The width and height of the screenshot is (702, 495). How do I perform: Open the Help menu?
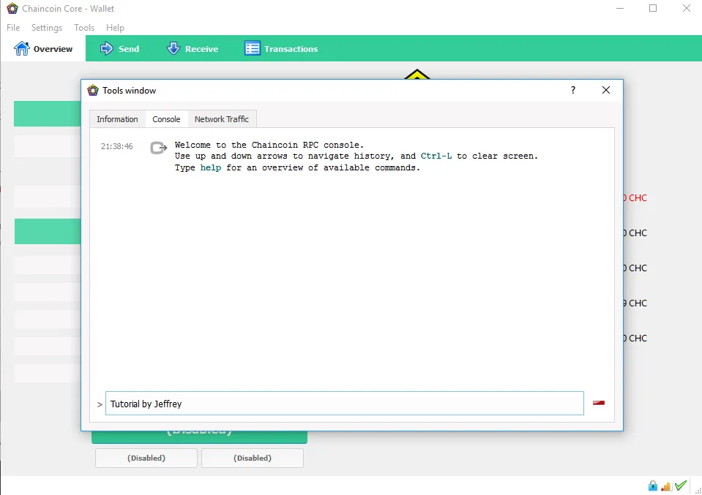115,28
